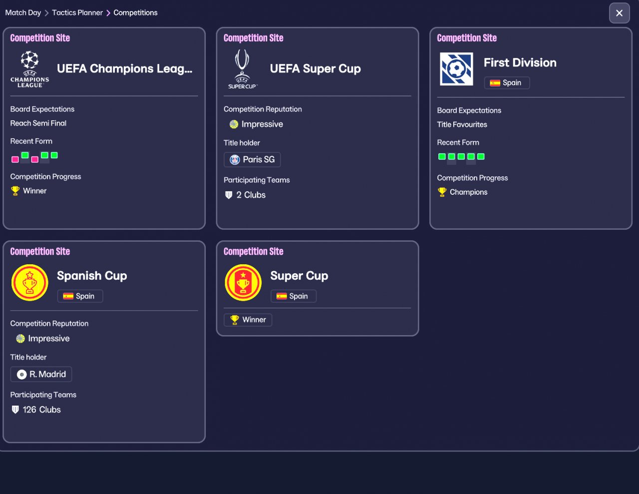Open the R. Madrid title holder button

coord(41,374)
